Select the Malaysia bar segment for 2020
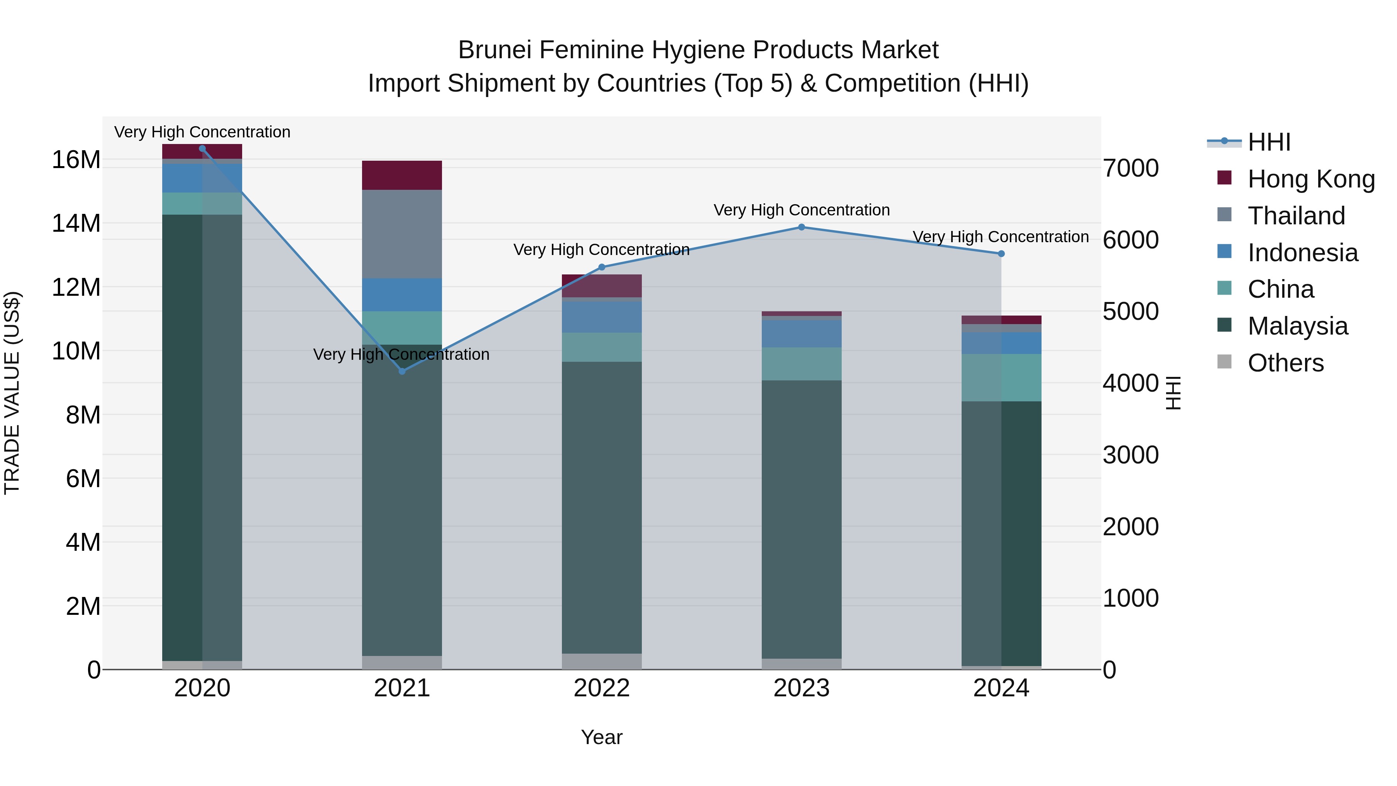Screen dimensions: 1397x786 (x=202, y=438)
